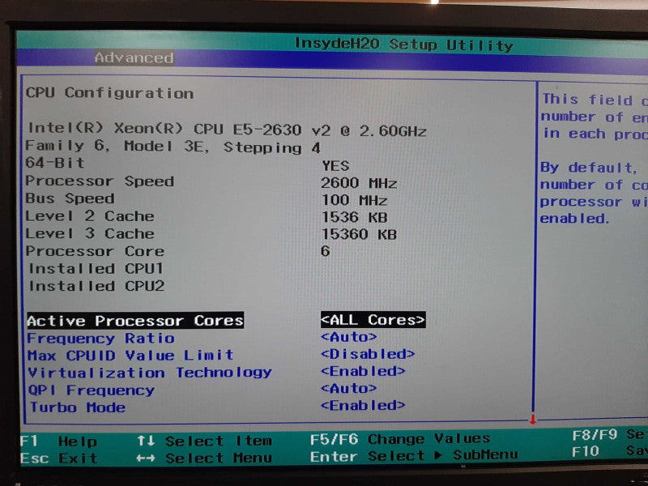Click the F1 Help hint
648x486 pixels.
pyautogui.click(x=58, y=441)
